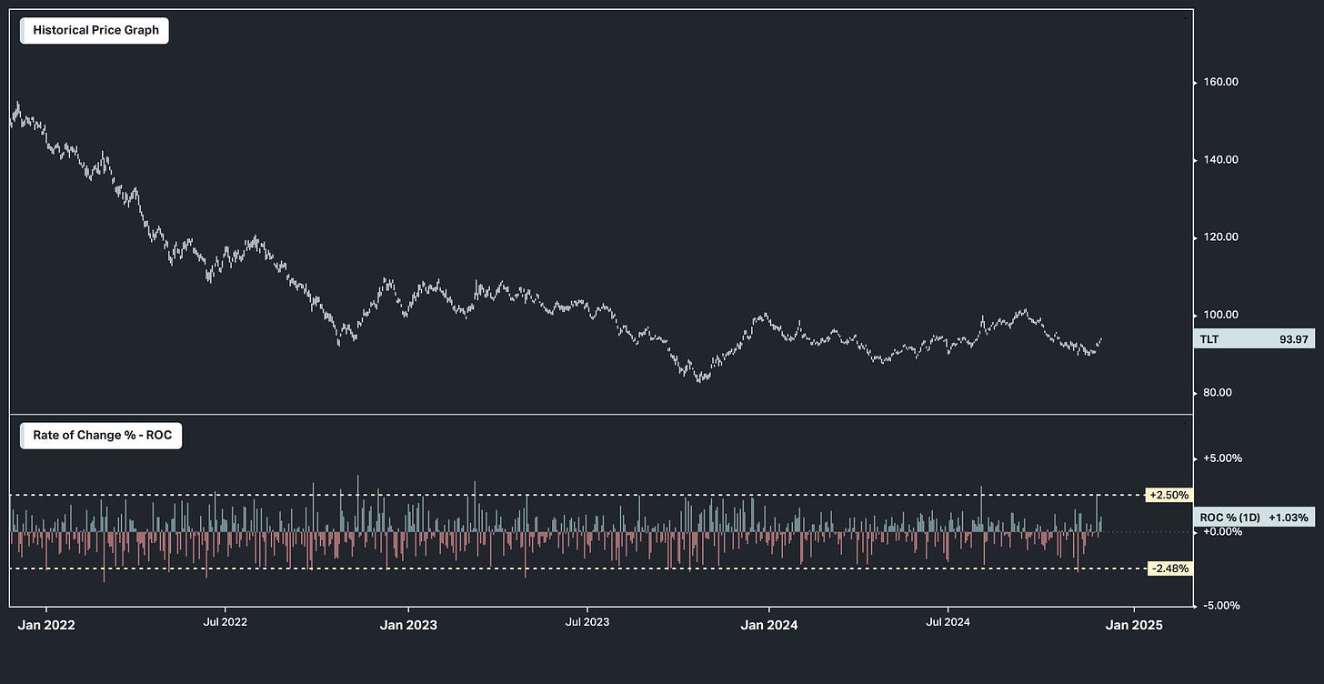This screenshot has width=1324, height=684.
Task: Click the Jan 2022 date label
Action: pos(46,625)
